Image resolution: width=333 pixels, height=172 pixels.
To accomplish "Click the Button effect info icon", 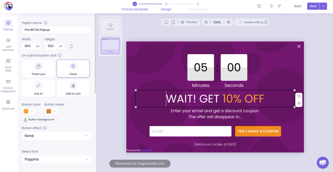I will (45, 128).
